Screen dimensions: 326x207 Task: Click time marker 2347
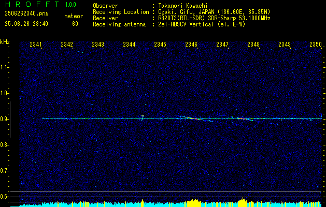pyautogui.click(x=222, y=45)
